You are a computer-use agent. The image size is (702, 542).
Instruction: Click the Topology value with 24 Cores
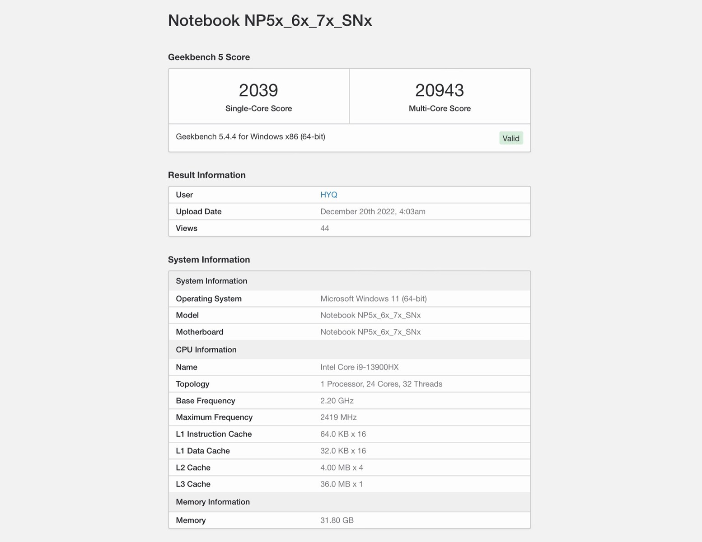click(x=381, y=384)
